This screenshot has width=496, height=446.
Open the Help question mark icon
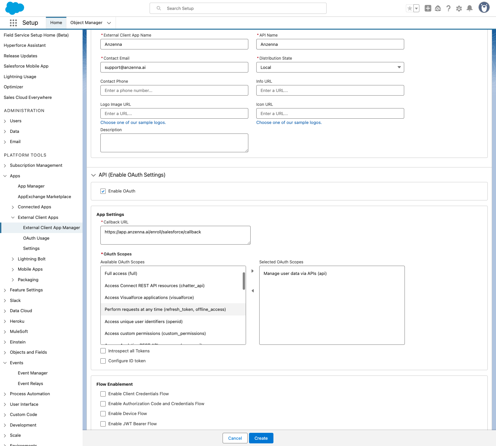(x=448, y=9)
